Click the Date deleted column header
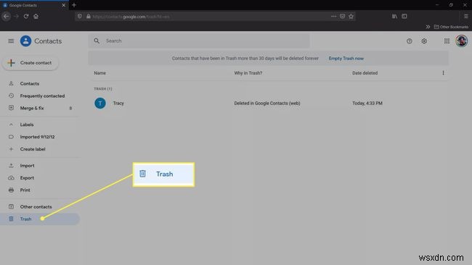The width and height of the screenshot is (472, 265). click(x=365, y=73)
